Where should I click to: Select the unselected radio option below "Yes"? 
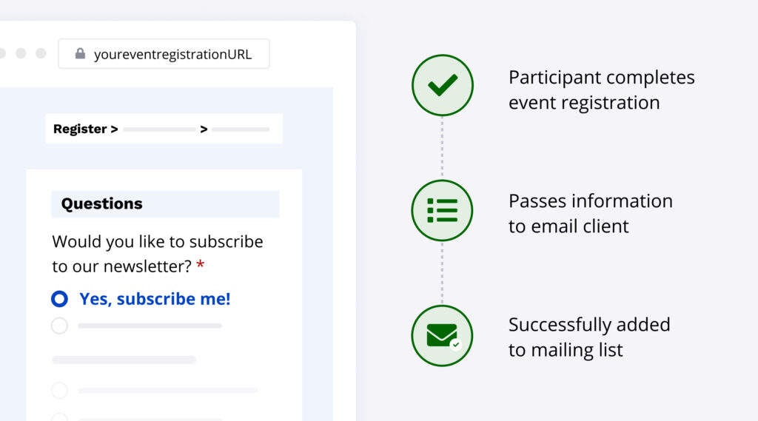coord(59,326)
